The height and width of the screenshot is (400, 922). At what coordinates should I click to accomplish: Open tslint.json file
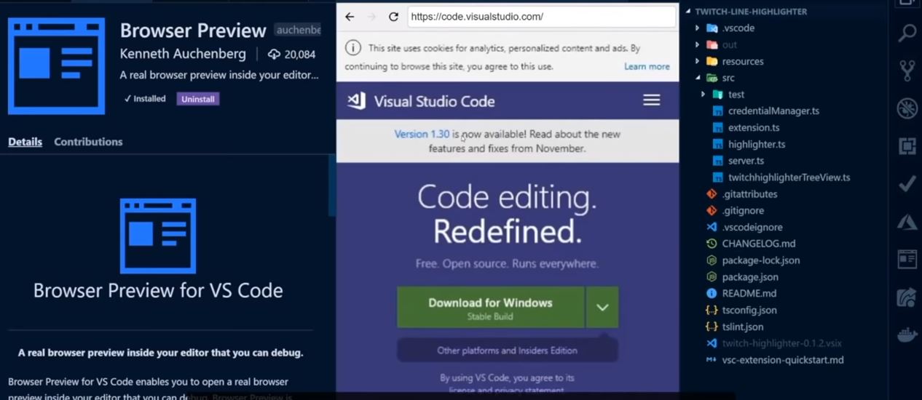[743, 327]
